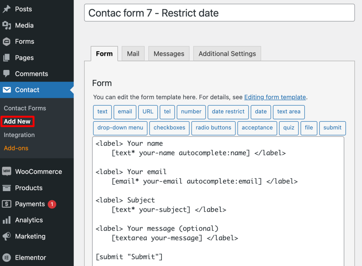Open the Media menu
The height and width of the screenshot is (266, 362).
coord(37,25)
